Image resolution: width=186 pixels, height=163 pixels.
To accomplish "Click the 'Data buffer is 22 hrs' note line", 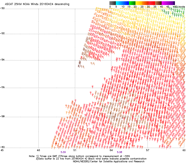I will tap(91, 159).
